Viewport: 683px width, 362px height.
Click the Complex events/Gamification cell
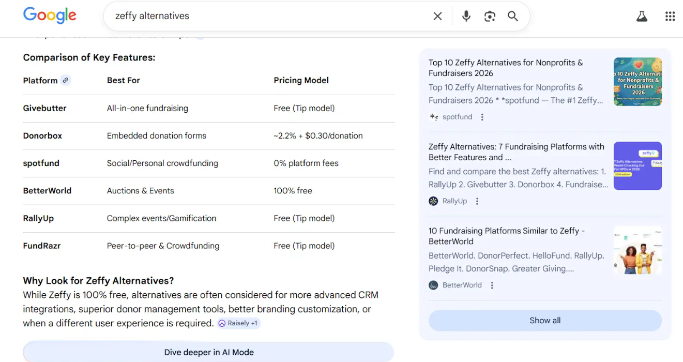pos(162,218)
